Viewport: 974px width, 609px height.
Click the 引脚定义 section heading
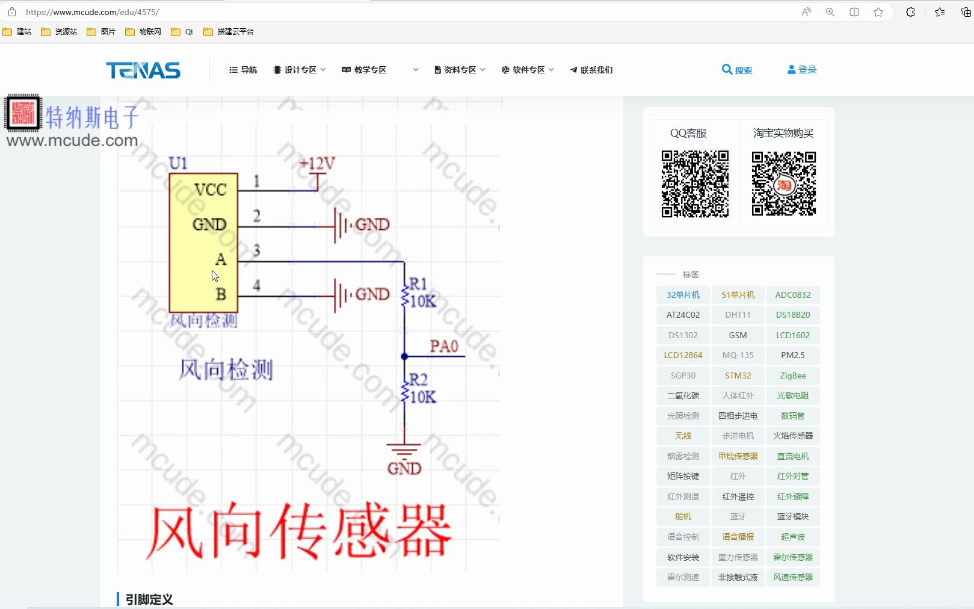pyautogui.click(x=149, y=599)
